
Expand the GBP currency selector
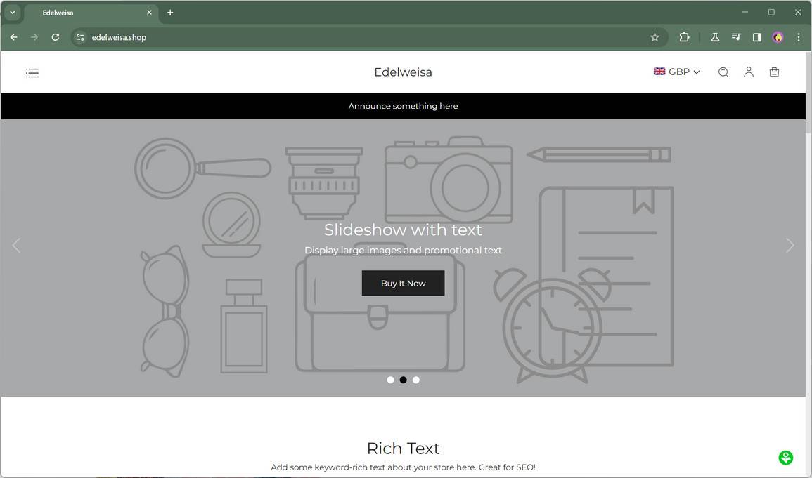pyautogui.click(x=677, y=72)
